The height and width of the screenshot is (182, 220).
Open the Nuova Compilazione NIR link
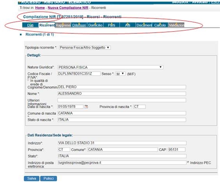coord(68,8)
